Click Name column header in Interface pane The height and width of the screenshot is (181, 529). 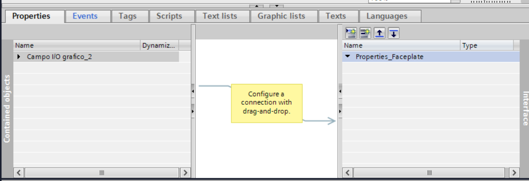[x=401, y=45]
